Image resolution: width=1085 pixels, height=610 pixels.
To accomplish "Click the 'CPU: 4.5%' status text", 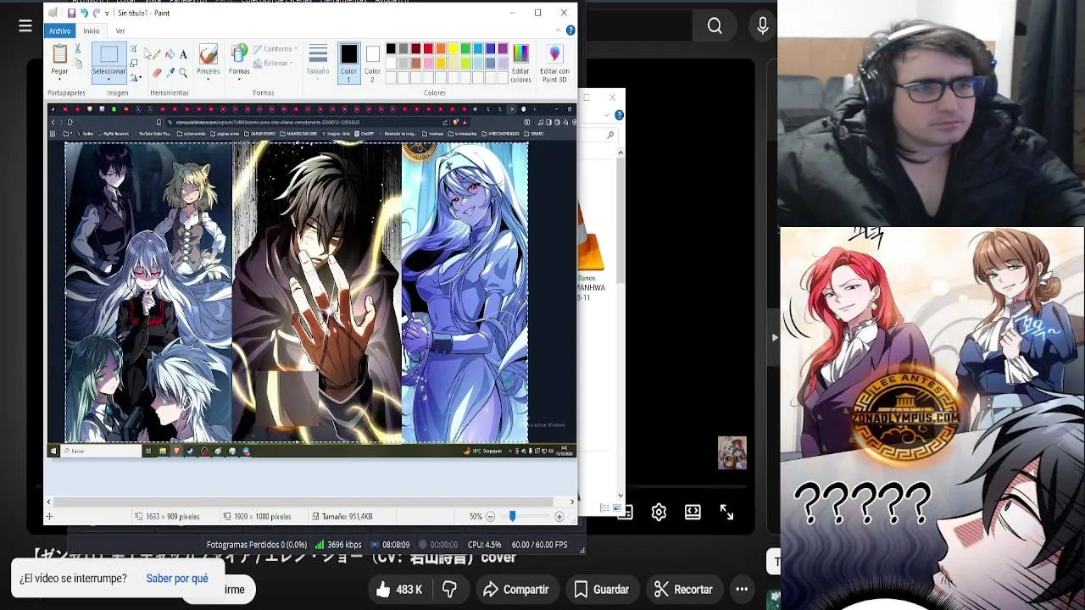I will [484, 545].
